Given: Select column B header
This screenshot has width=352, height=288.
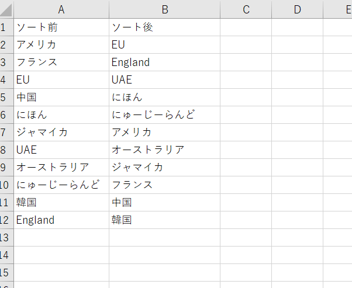Looking at the screenshot, I should [164, 9].
